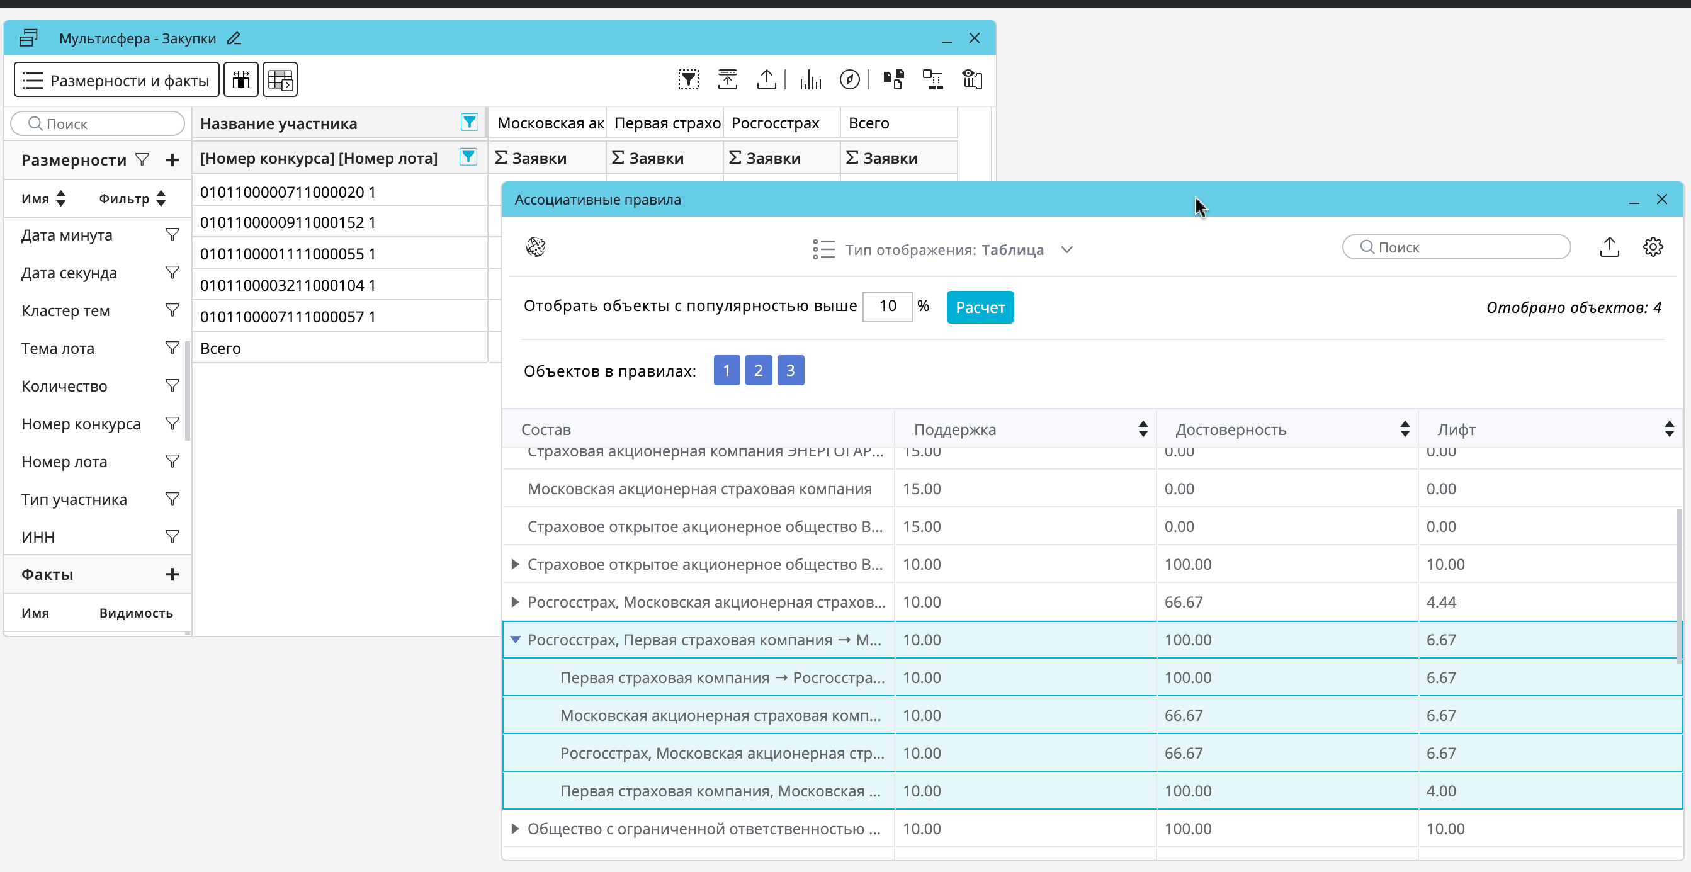Click the filter-by-selection toolbar icon
This screenshot has height=872, width=1691.
coord(688,79)
